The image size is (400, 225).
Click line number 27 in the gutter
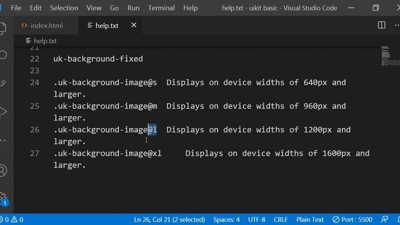[35, 153]
